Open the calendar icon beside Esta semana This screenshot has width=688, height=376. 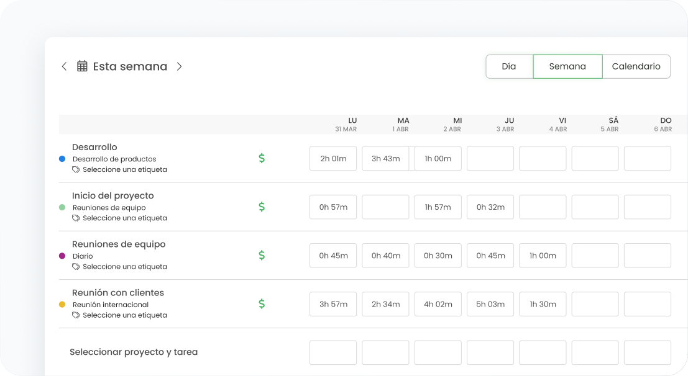[82, 66]
